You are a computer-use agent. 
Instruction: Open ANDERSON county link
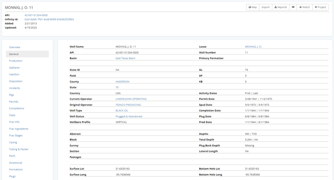point(122,82)
